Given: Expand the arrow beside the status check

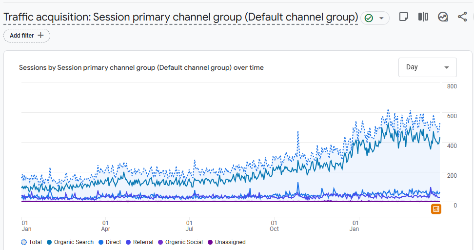Looking at the screenshot, I should (x=381, y=18).
